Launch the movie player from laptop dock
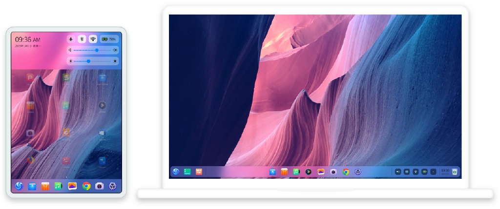Screen dimensions: 500x209 (309, 171)
